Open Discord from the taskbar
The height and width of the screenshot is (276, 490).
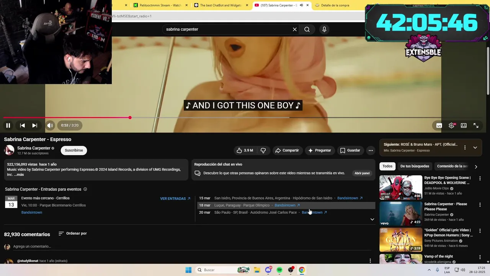[268, 270]
